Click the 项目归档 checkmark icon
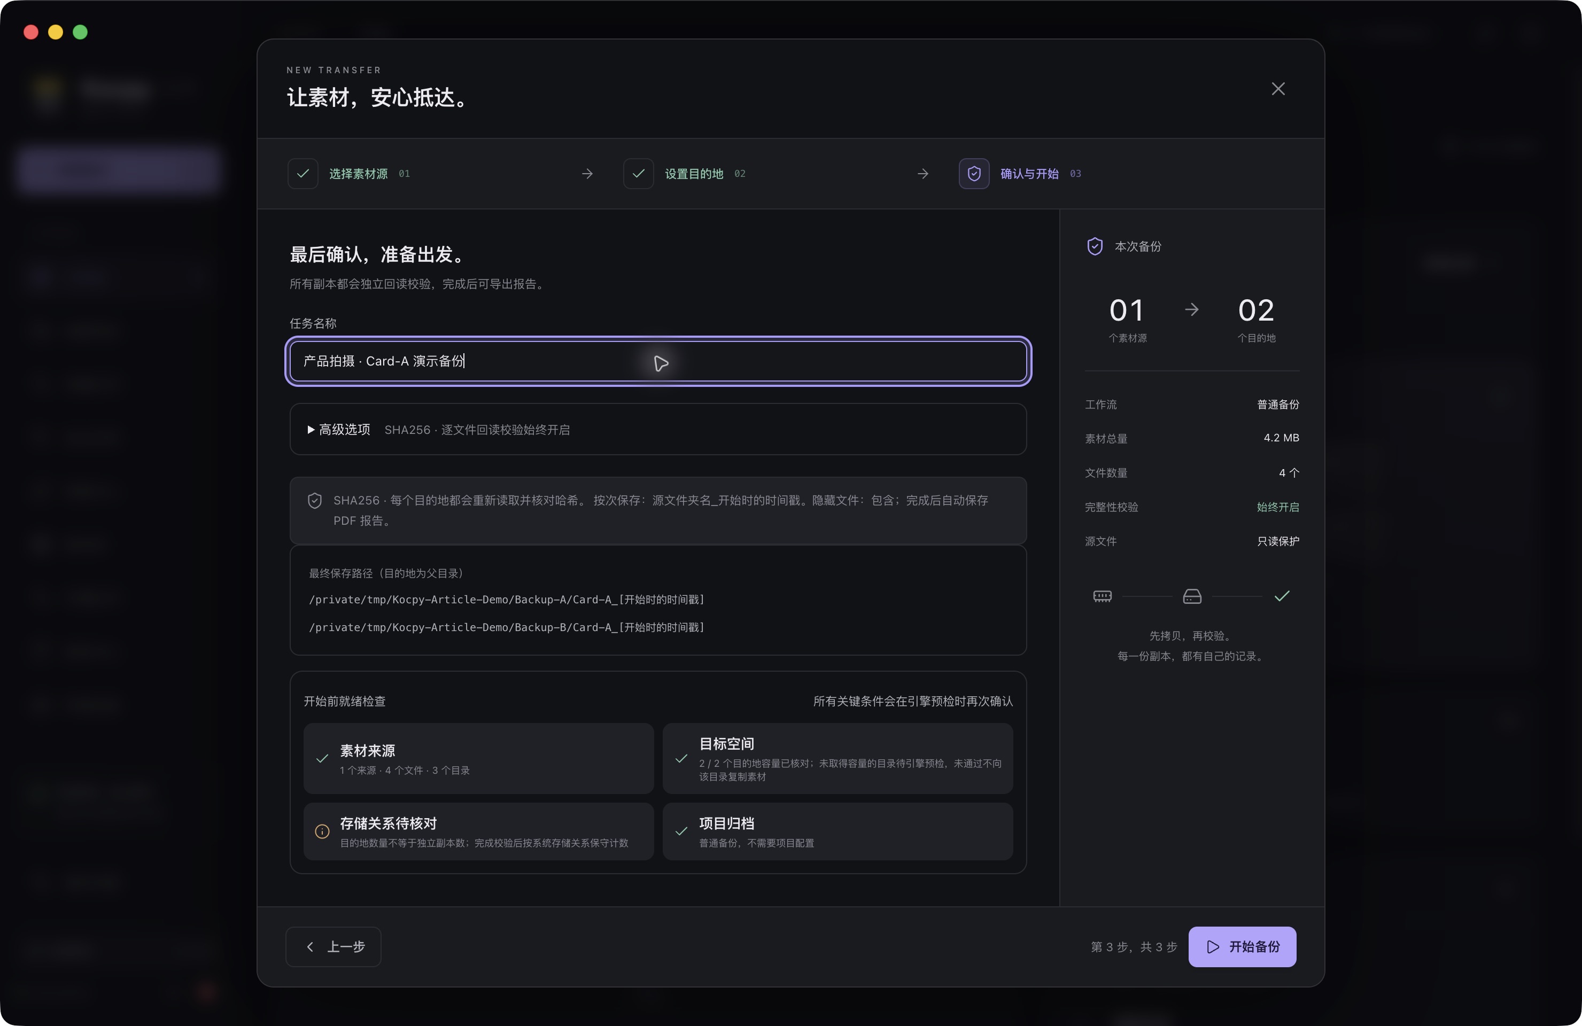 (681, 831)
